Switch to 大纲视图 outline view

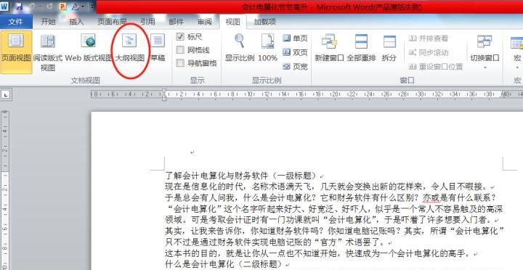pyautogui.click(x=130, y=49)
